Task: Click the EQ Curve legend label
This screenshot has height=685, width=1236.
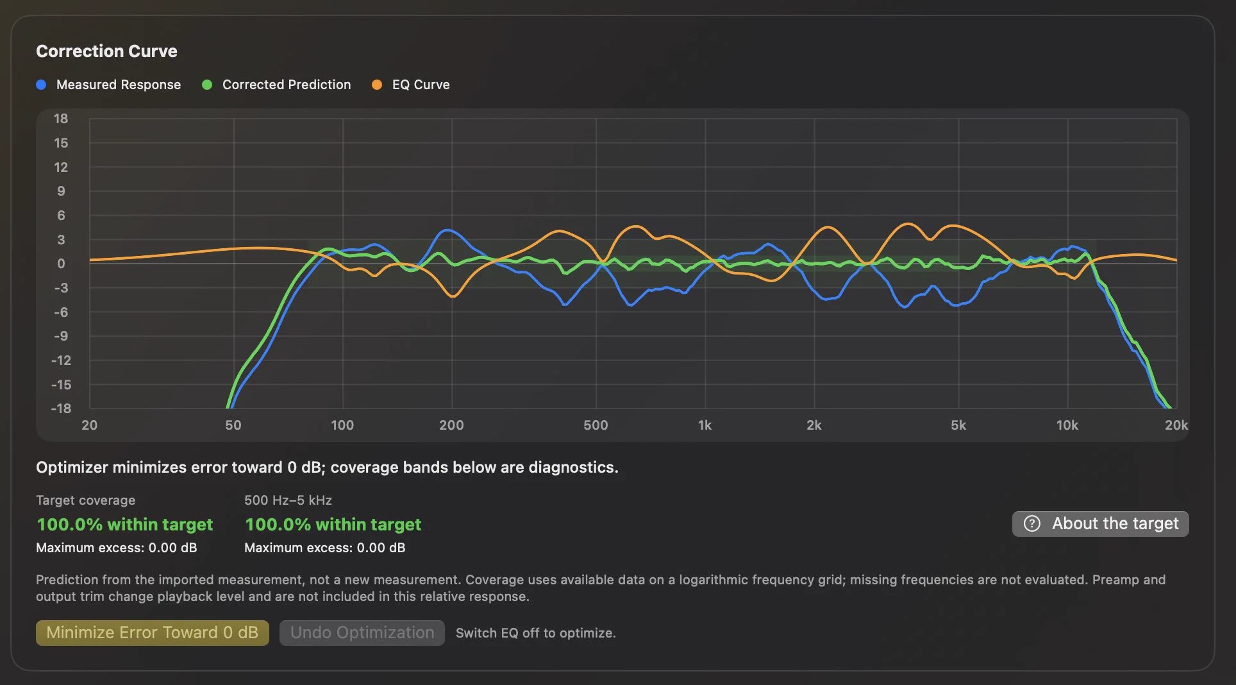Action: pyautogui.click(x=421, y=85)
